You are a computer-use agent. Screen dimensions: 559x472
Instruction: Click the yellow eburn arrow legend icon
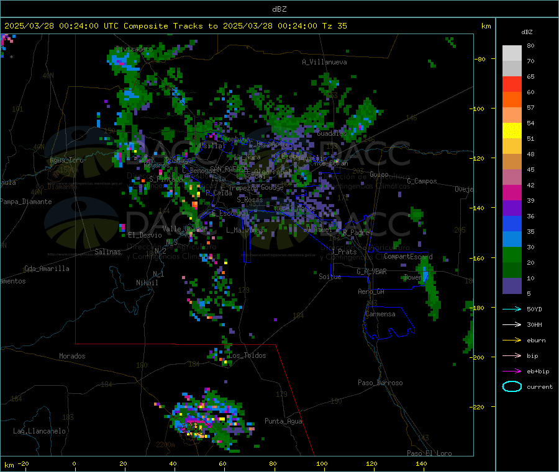click(512, 341)
